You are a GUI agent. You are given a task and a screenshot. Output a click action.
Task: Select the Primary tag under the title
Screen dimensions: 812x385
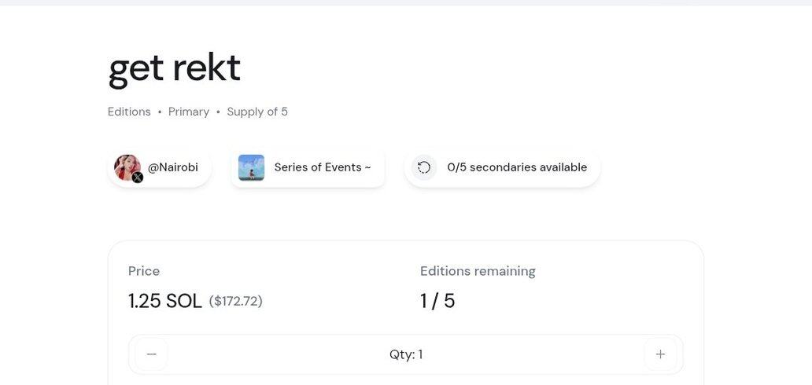pos(189,112)
